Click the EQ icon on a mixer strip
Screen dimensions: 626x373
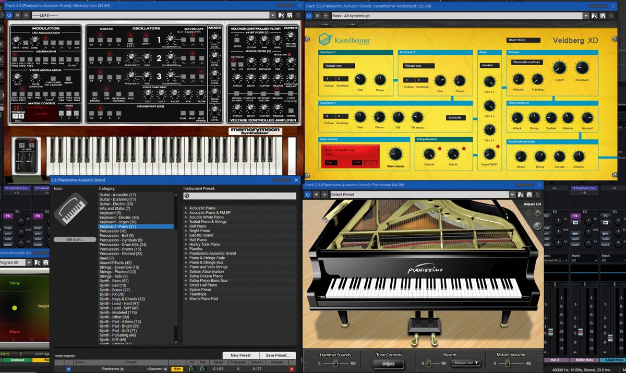pyautogui.click(x=17, y=212)
